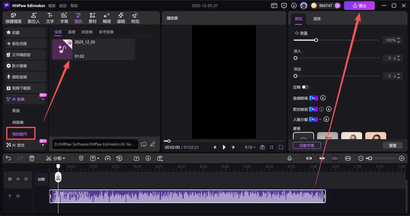This screenshot has width=410, height=216.
Task: Open the feedback message icon in title bar
Action: [284, 5]
